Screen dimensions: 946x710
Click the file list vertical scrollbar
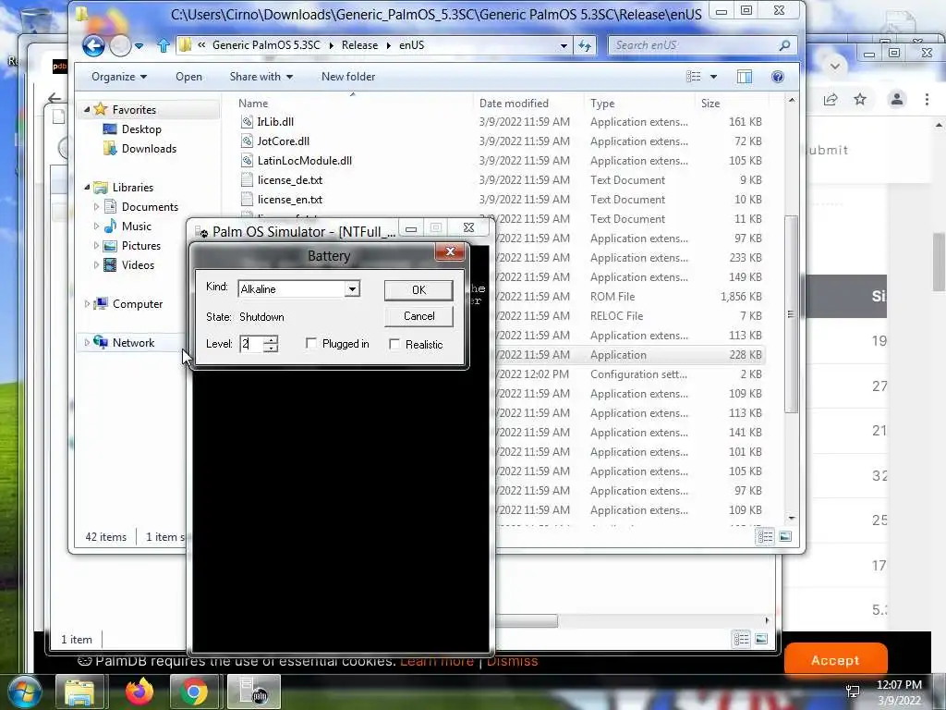click(791, 314)
